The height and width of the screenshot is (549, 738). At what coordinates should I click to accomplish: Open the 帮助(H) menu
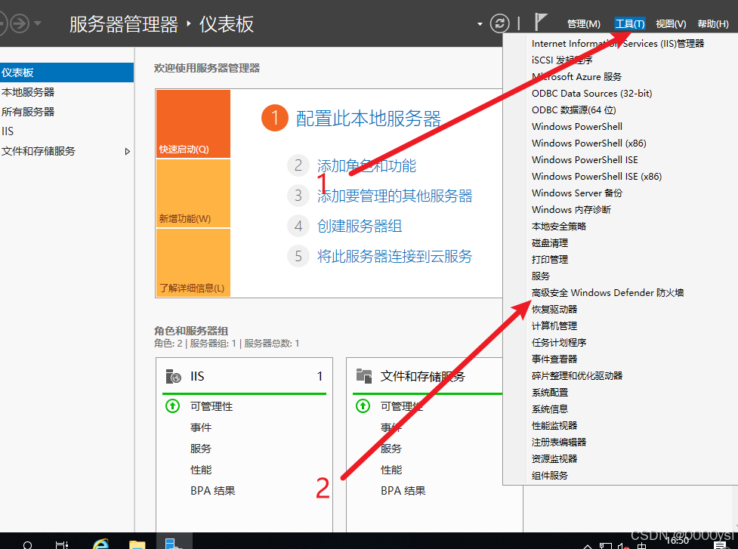click(x=713, y=24)
